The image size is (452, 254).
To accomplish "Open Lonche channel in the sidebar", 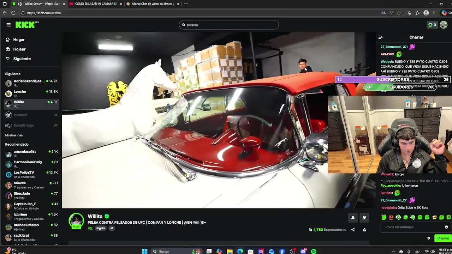I will pyautogui.click(x=31, y=93).
